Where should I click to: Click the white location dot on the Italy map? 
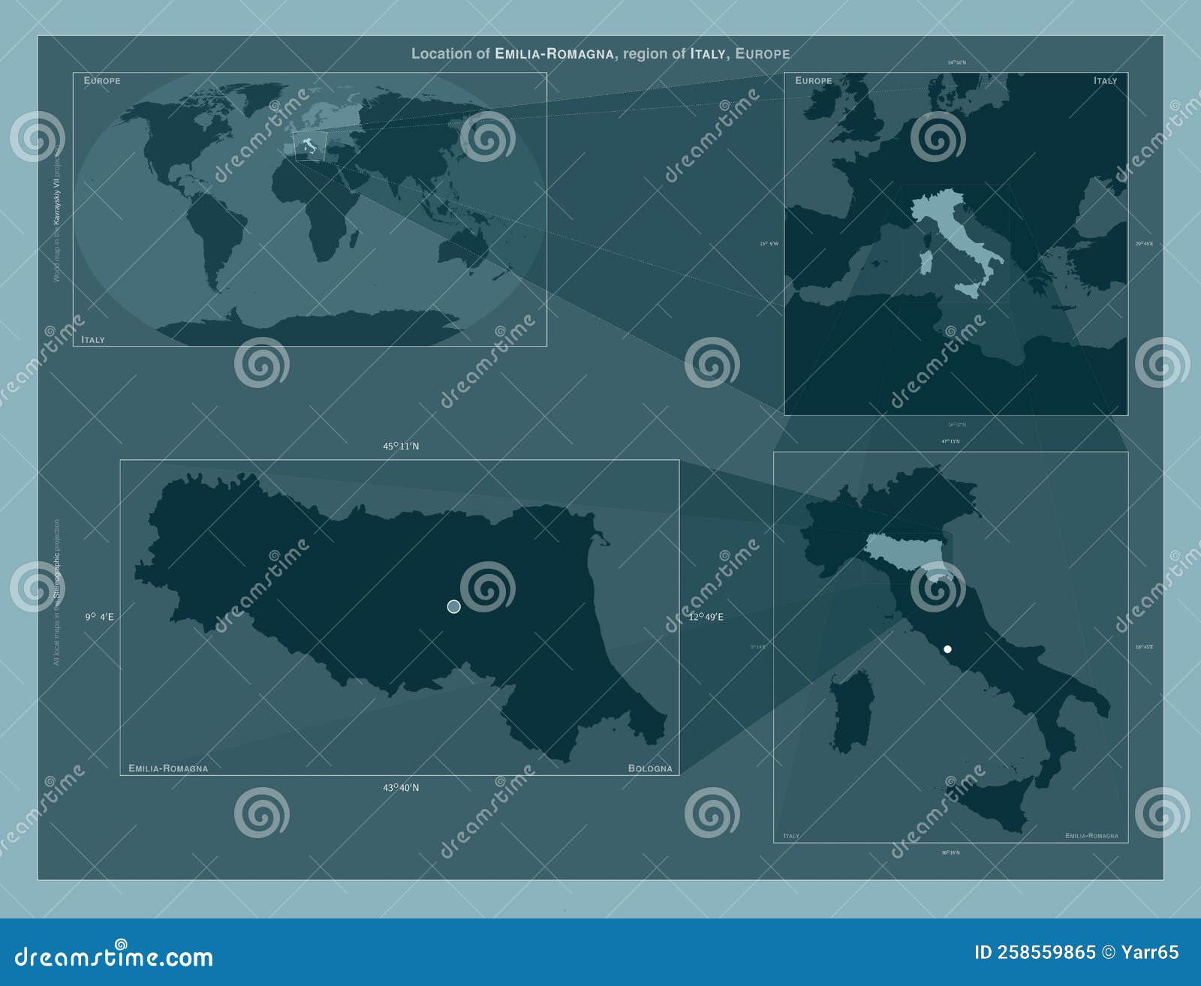point(947,648)
